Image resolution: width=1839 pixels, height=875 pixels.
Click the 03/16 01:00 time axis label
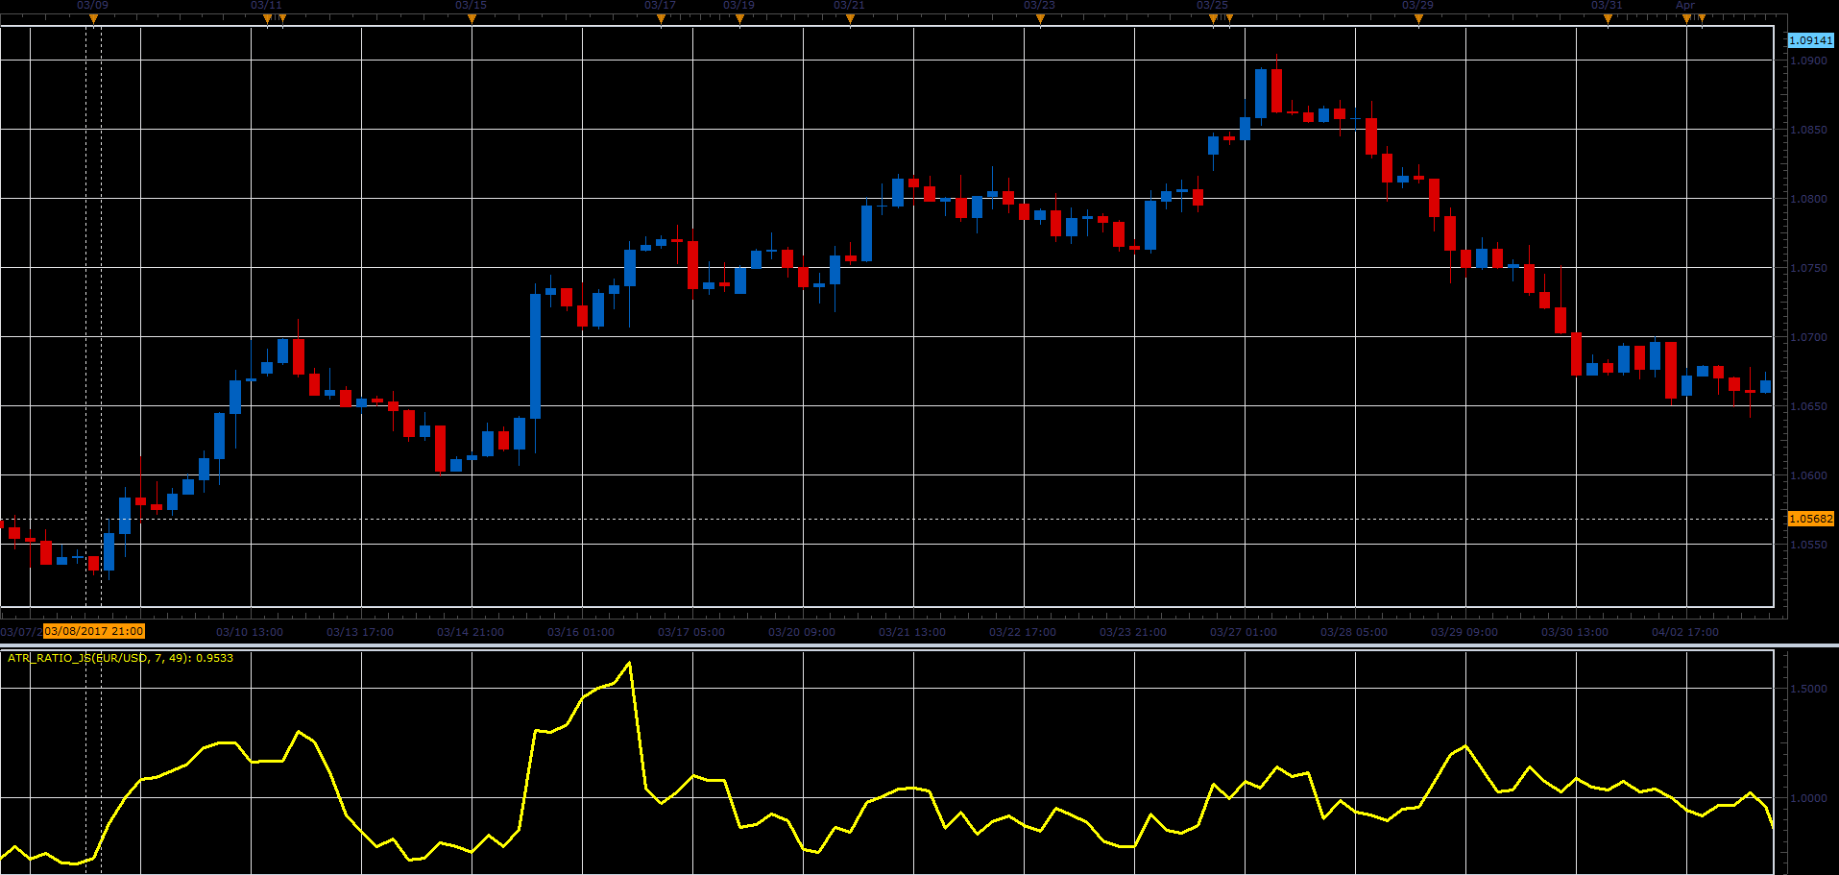click(581, 632)
